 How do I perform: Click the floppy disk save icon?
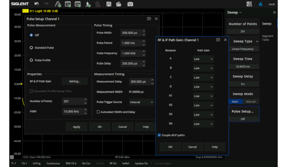coord(109,4)
